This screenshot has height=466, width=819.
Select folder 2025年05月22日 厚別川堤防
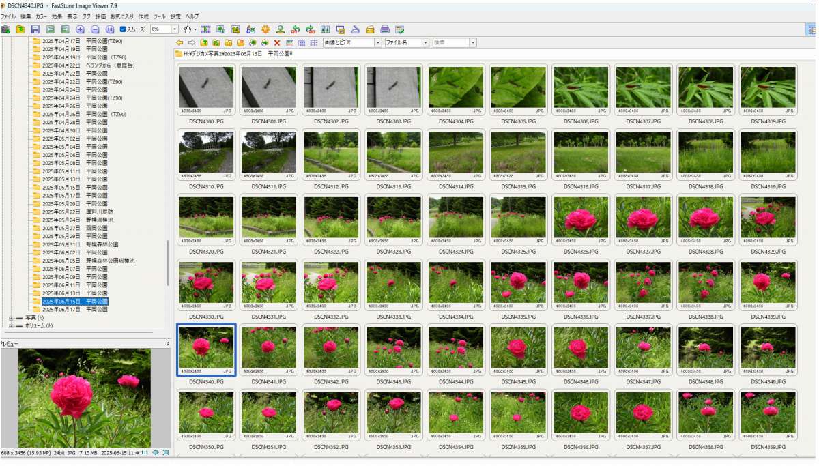(74, 212)
